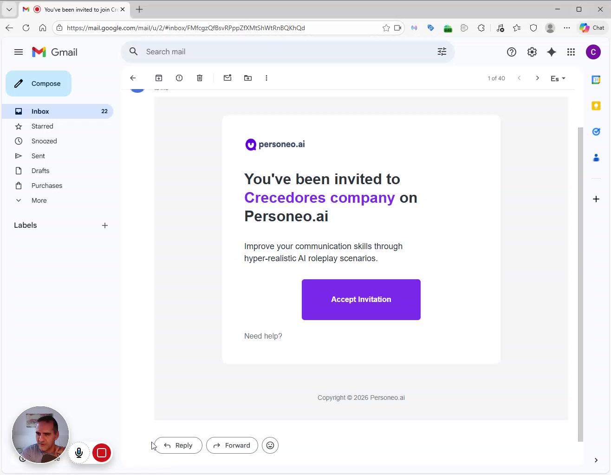
Task: Mark the email as unread
Action: click(227, 78)
